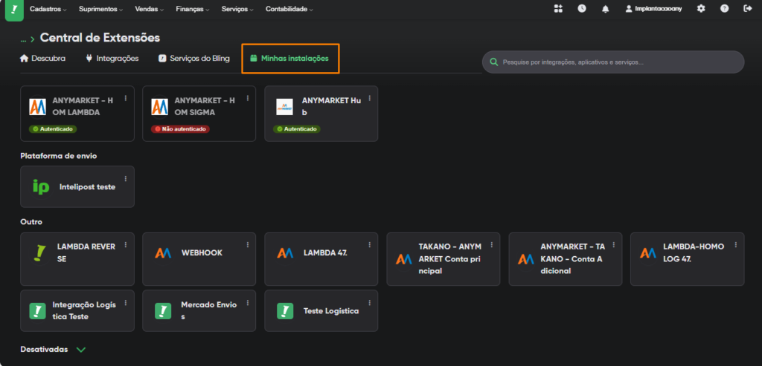The image size is (762, 366).
Task: Click the help question mark icon
Action: click(724, 9)
